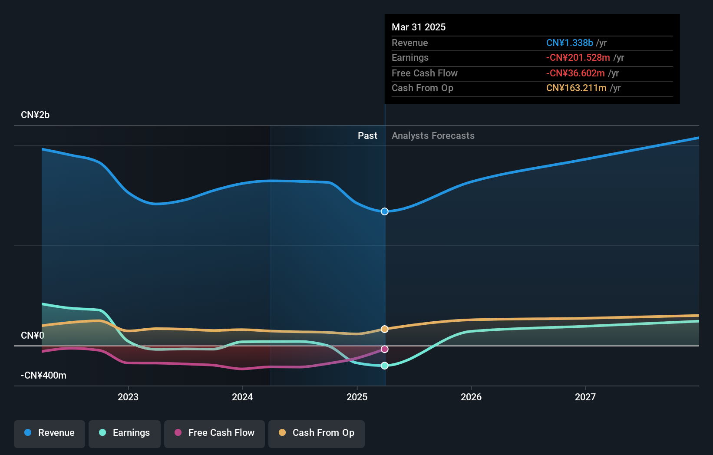Click the Revenue row label in tooltip

(x=410, y=43)
